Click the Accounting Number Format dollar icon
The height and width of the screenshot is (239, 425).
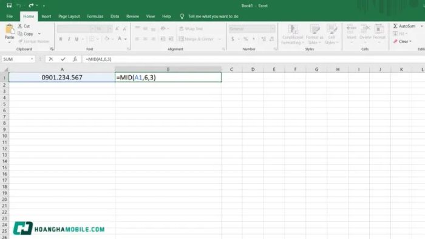coord(233,39)
